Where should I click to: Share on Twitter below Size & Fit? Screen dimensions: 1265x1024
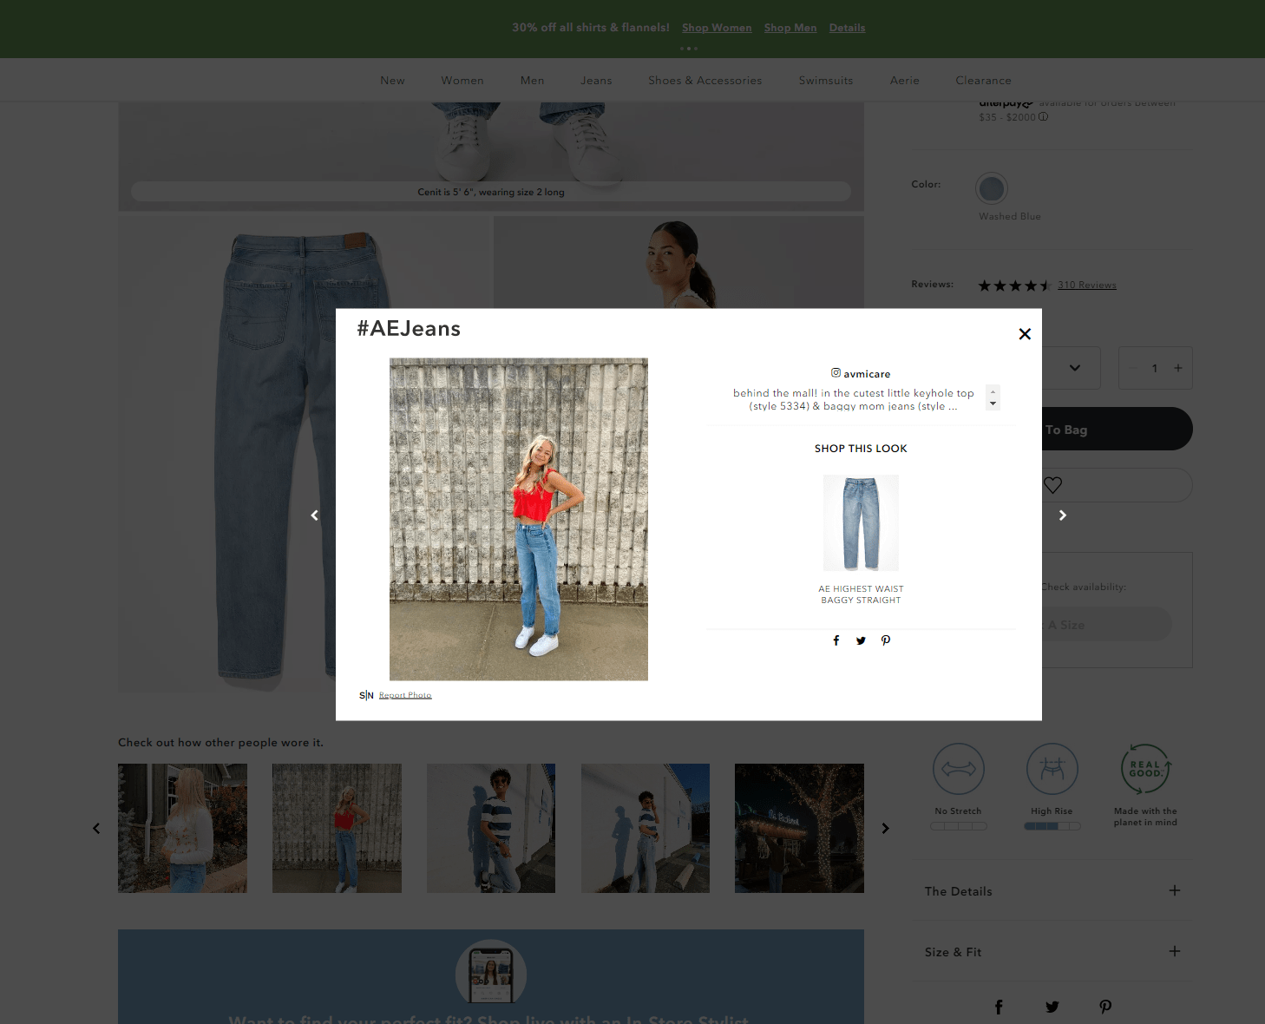coord(1052,1007)
